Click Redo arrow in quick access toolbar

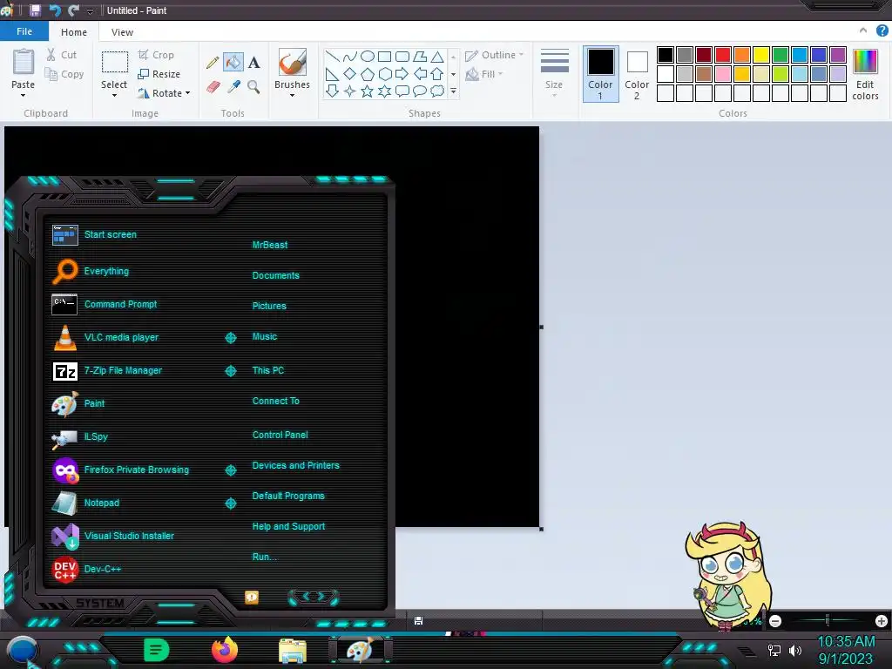coord(73,10)
